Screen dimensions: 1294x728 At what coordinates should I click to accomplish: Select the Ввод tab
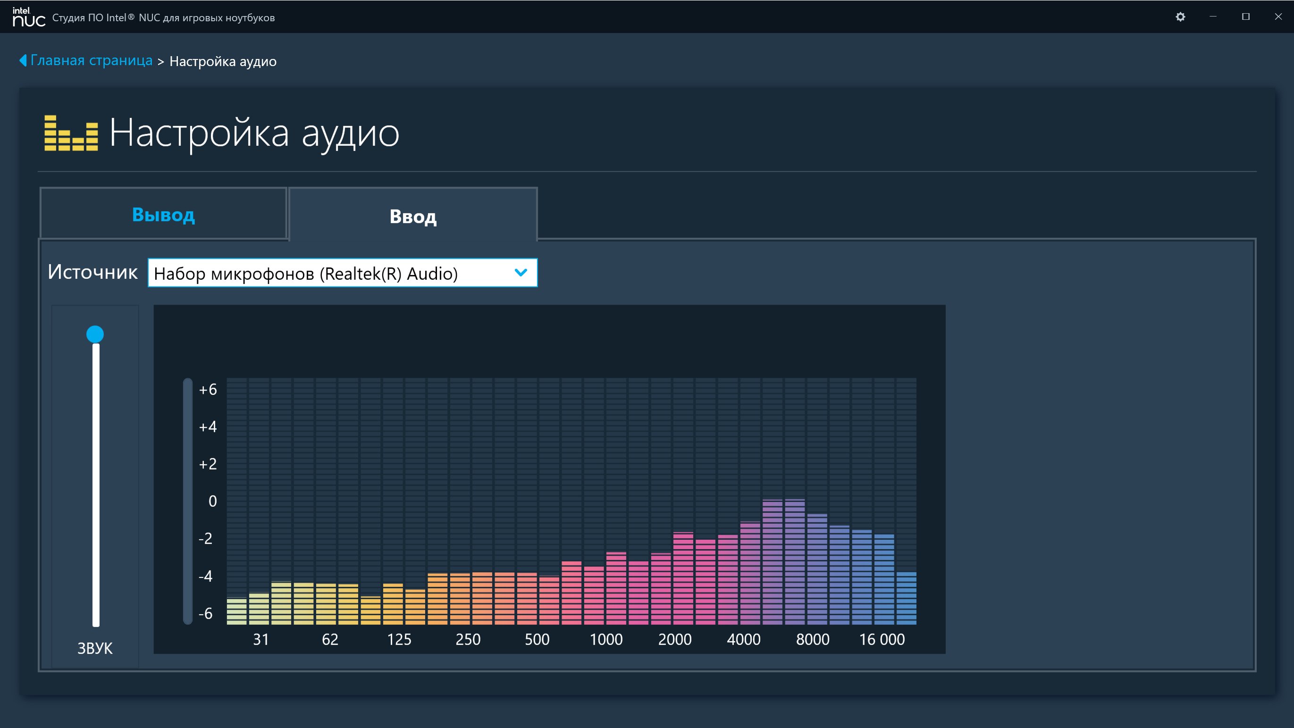click(x=413, y=216)
